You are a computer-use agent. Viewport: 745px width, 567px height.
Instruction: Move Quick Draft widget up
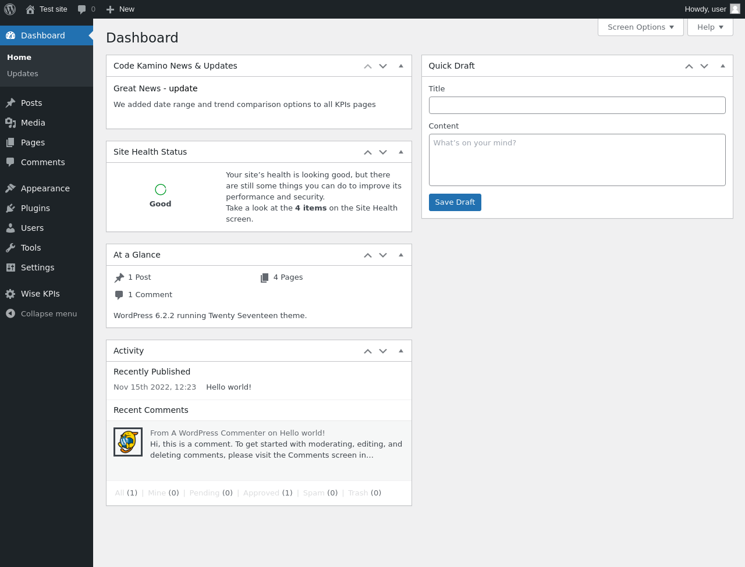click(689, 66)
